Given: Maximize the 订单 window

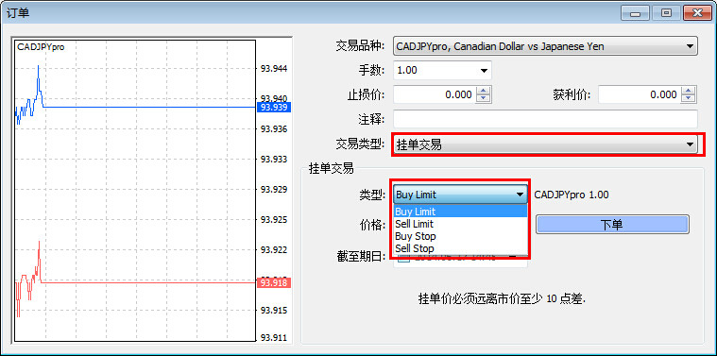Looking at the screenshot, I should (666, 13).
